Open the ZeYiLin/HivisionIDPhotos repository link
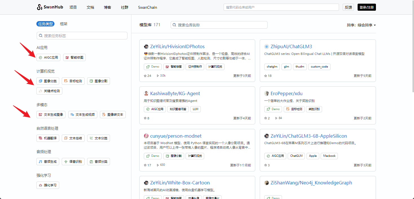This screenshot has width=414, height=199. (177, 46)
